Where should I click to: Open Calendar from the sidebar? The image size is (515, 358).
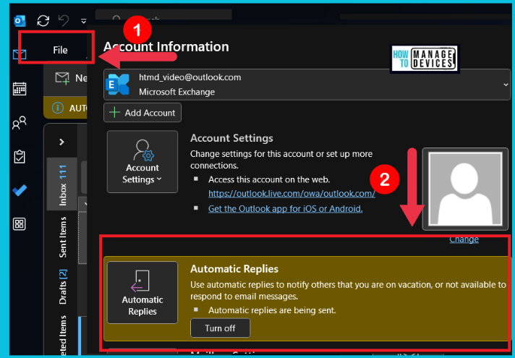click(x=20, y=89)
